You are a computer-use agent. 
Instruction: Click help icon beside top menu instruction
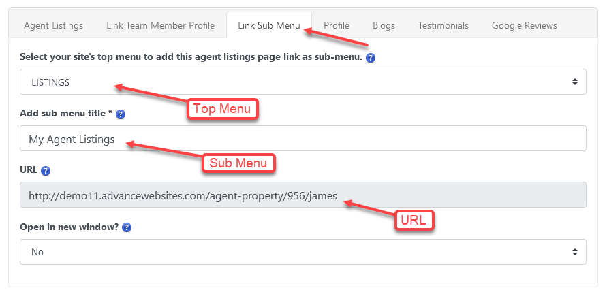click(371, 58)
